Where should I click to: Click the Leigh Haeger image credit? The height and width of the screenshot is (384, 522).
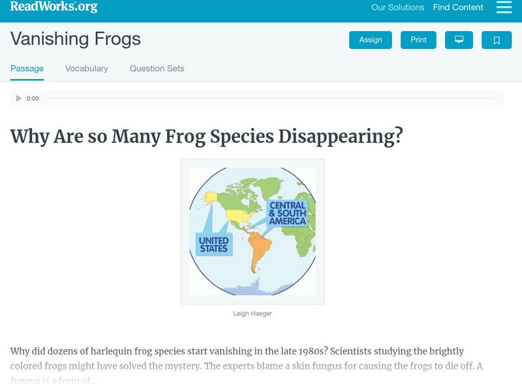253,313
